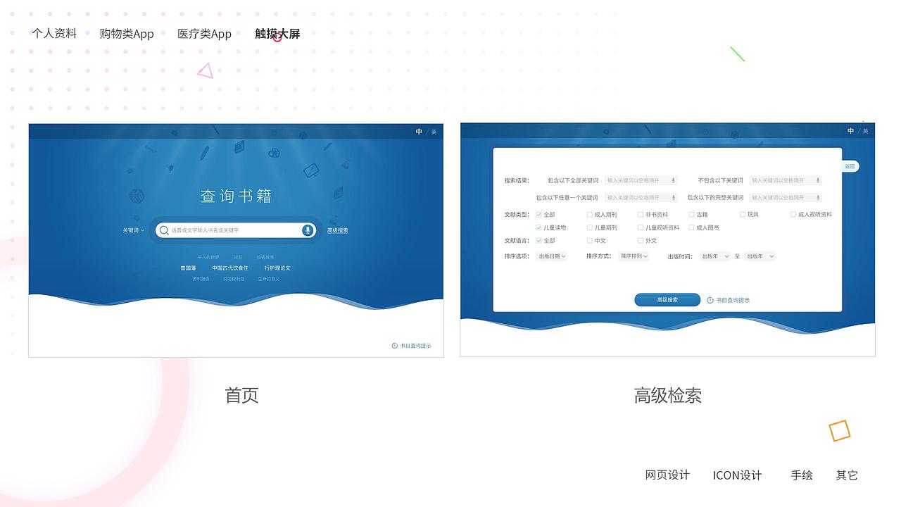Click the voice input icon in 不包含以下关键词 field
Screen dimensions: 901x507
(818, 181)
